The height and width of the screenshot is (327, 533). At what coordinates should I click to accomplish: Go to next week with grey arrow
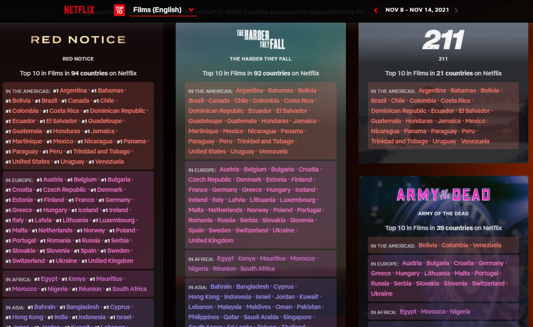click(x=456, y=10)
